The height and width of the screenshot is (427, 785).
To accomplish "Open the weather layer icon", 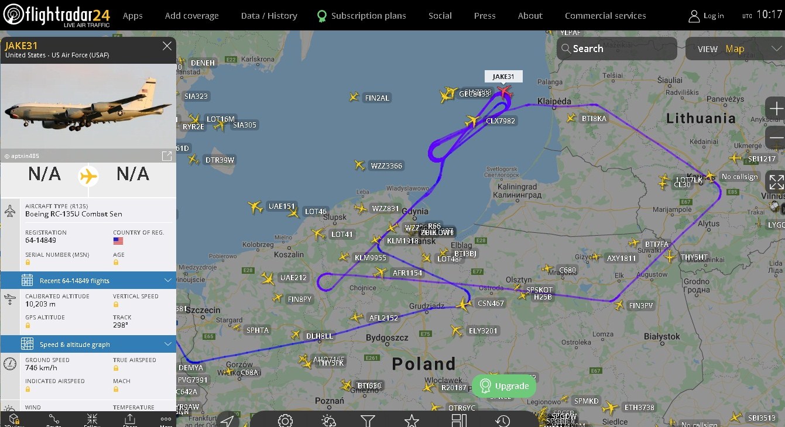I will pyautogui.click(x=328, y=421).
